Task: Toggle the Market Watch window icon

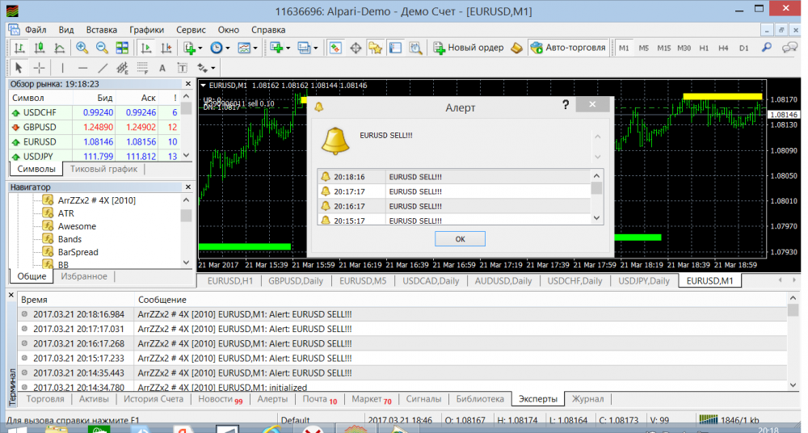Action: coord(335,48)
